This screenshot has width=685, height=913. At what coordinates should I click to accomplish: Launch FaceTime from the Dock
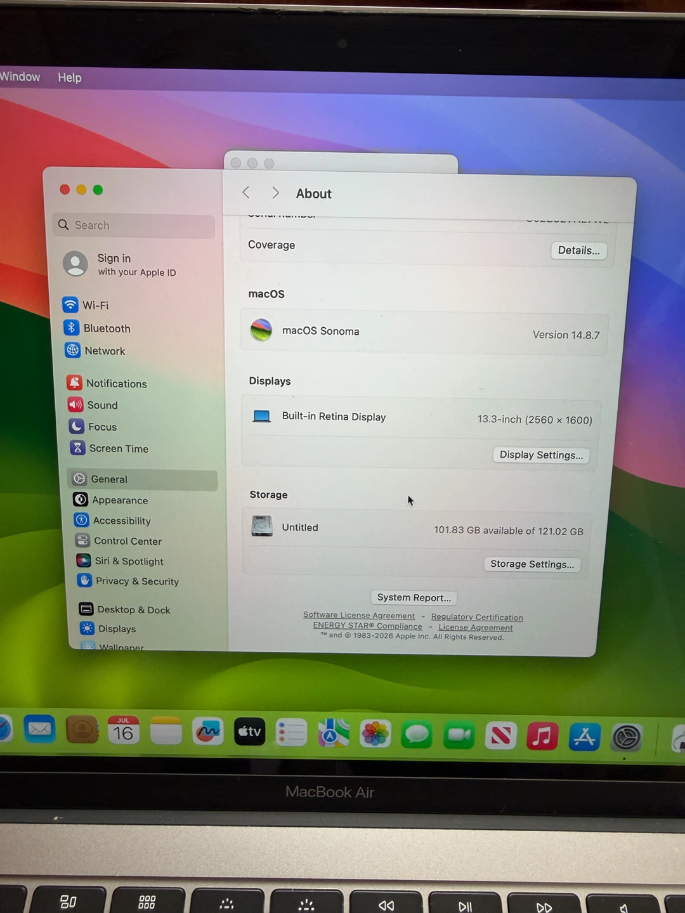point(459,735)
